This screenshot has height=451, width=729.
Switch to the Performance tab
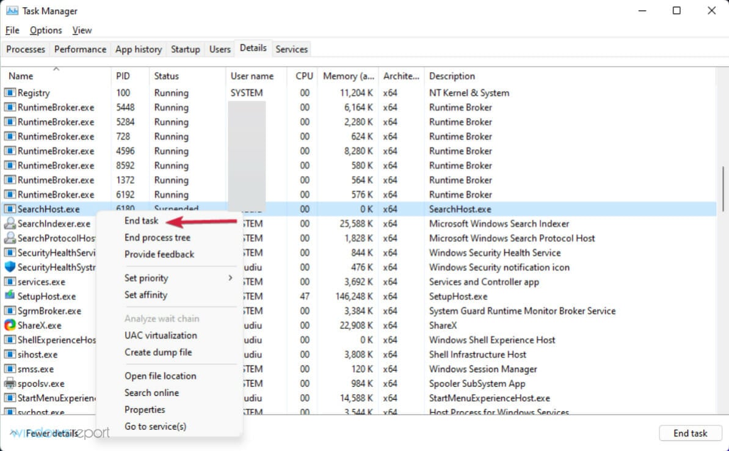[x=80, y=49]
